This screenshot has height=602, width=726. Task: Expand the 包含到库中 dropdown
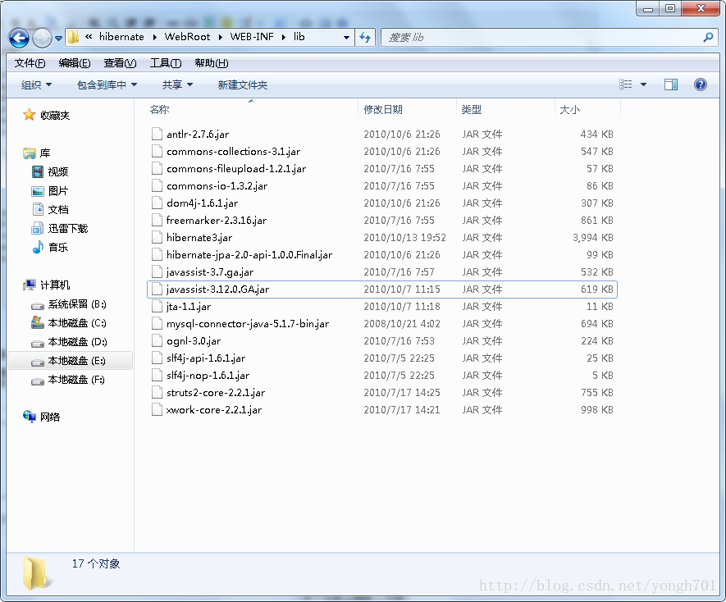point(107,84)
